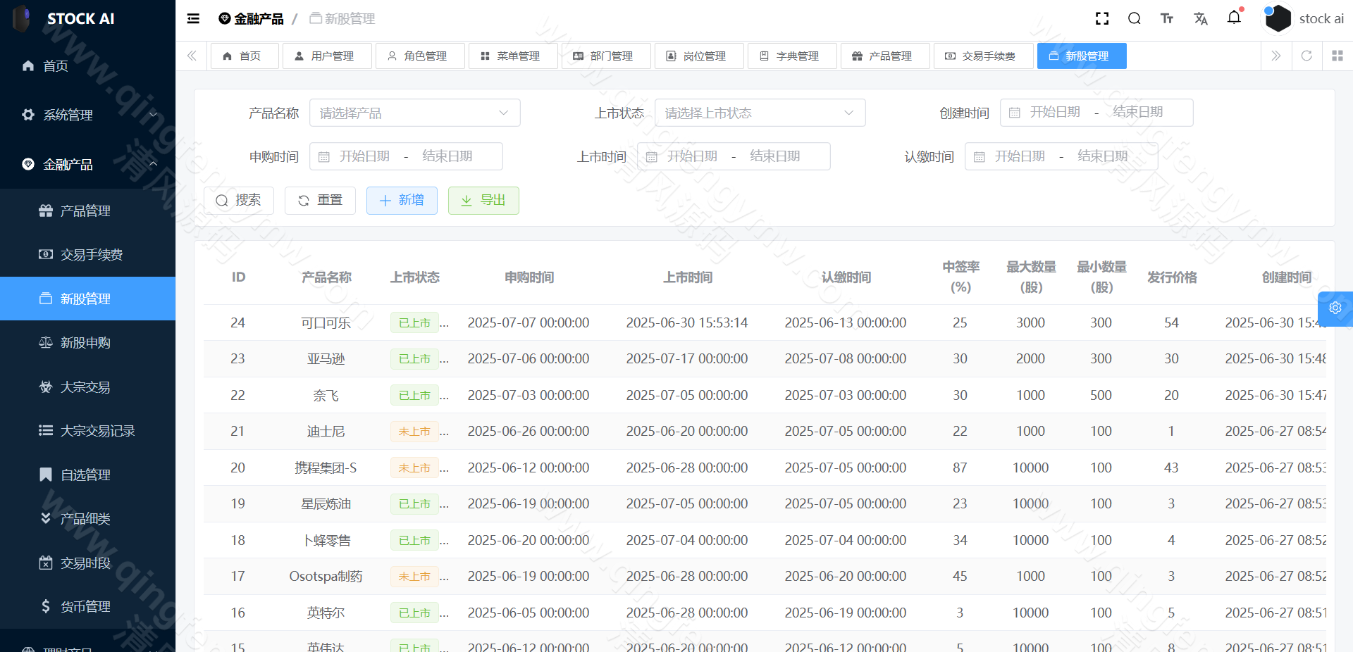1353x652 pixels.
Task: Switch language using the 文A icon
Action: [1201, 19]
